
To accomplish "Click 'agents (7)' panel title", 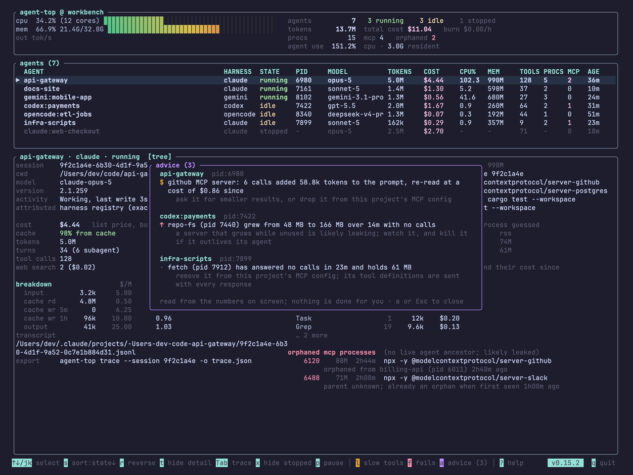I will pyautogui.click(x=40, y=63).
